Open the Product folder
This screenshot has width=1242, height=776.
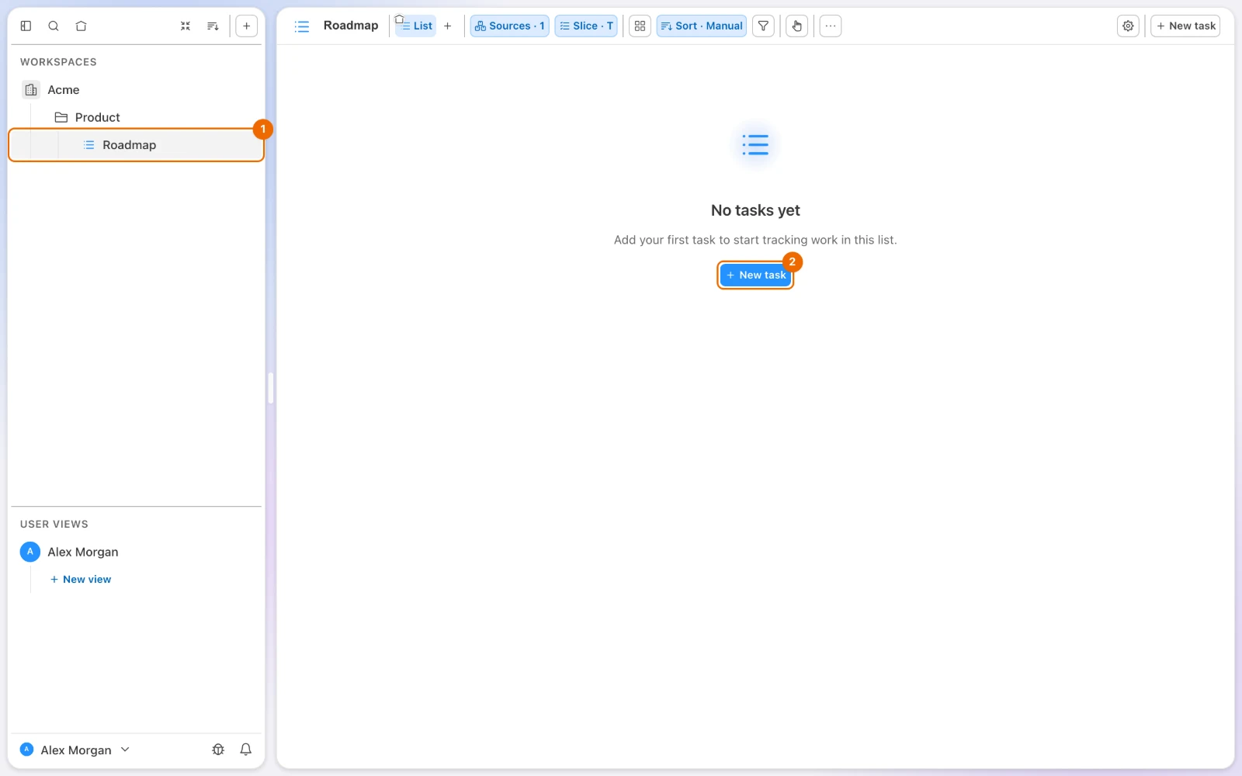pos(136,117)
